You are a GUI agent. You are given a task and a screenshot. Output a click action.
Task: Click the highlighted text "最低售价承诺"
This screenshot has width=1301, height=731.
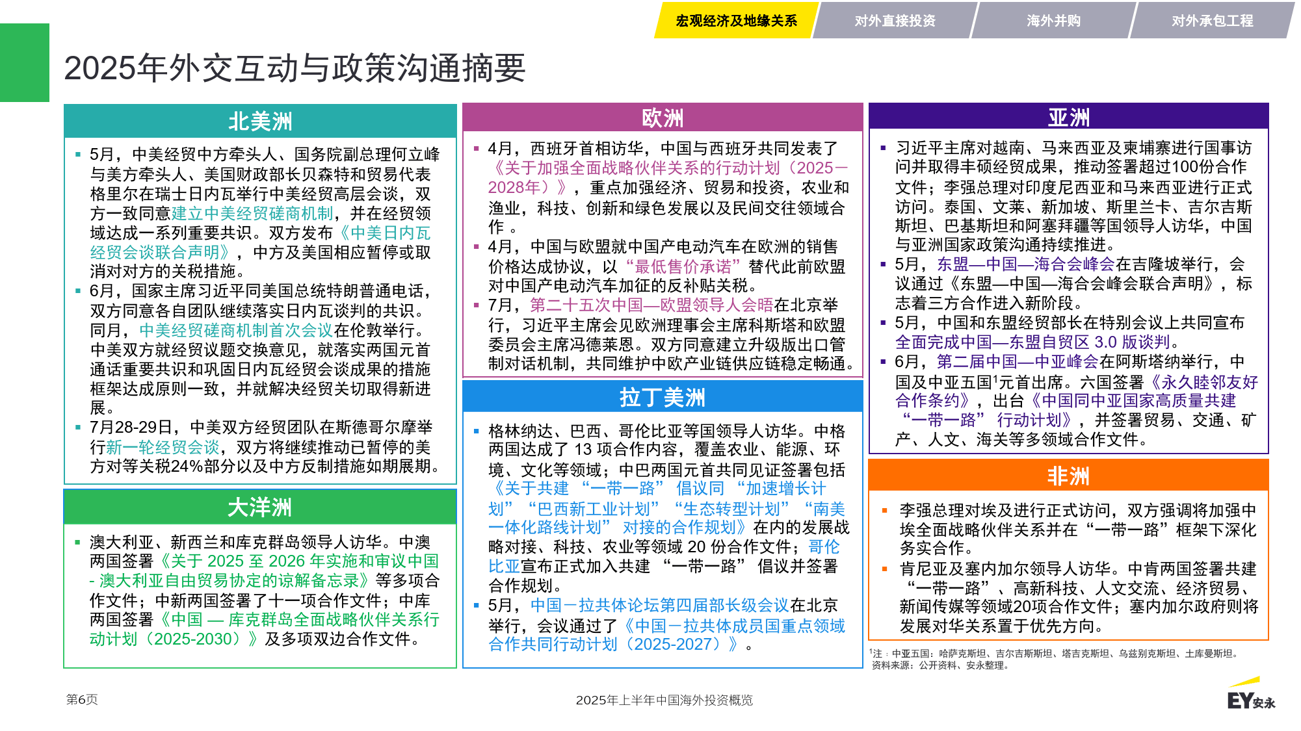(x=683, y=266)
